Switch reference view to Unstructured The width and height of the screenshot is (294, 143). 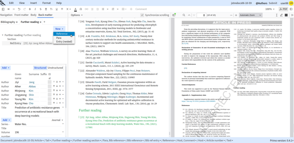pos(55,68)
